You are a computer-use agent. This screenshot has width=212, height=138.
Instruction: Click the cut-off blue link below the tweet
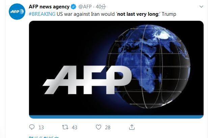click(x=44, y=137)
